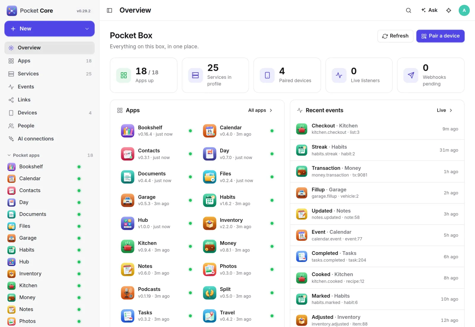
Task: Click the theme/target icon in header
Action: 449,10
